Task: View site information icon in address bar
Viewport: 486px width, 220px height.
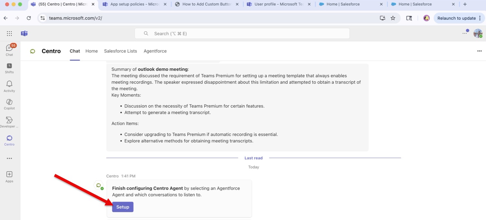Action: pos(42,18)
